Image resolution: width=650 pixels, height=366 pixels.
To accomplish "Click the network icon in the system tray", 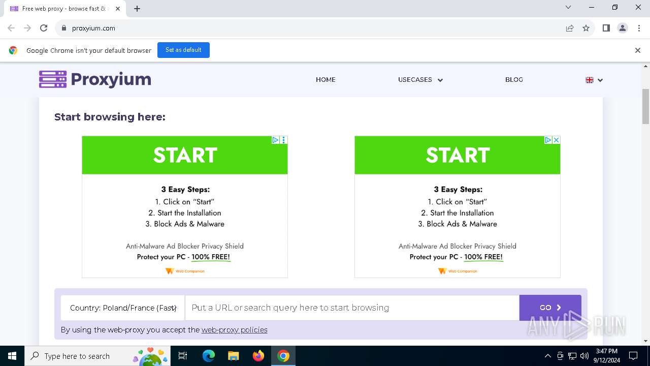I will point(572,356).
